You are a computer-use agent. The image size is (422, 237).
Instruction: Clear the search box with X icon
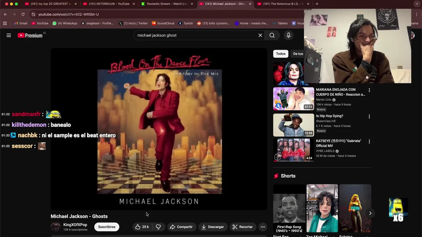click(x=260, y=35)
